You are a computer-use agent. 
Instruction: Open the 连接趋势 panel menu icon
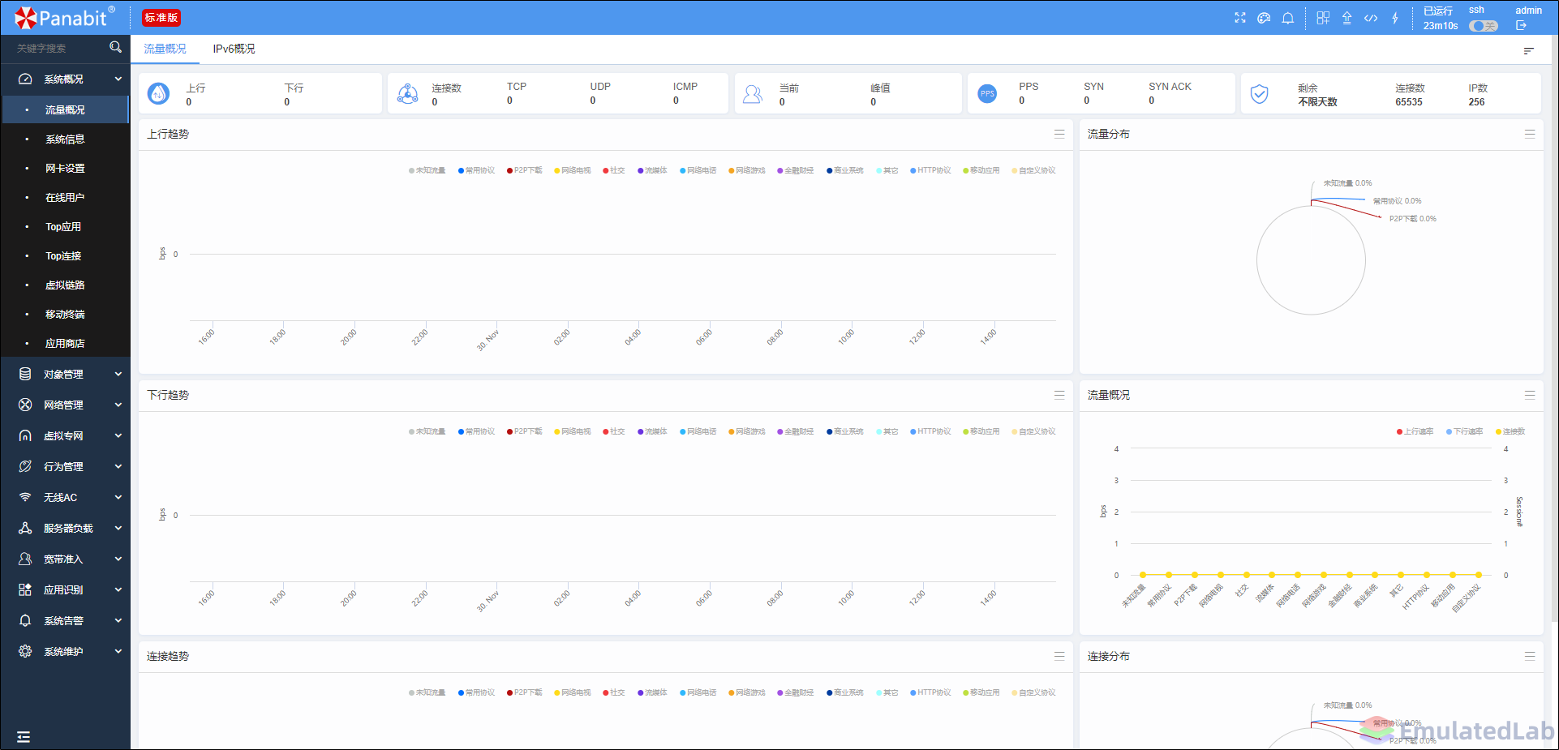tap(1059, 656)
